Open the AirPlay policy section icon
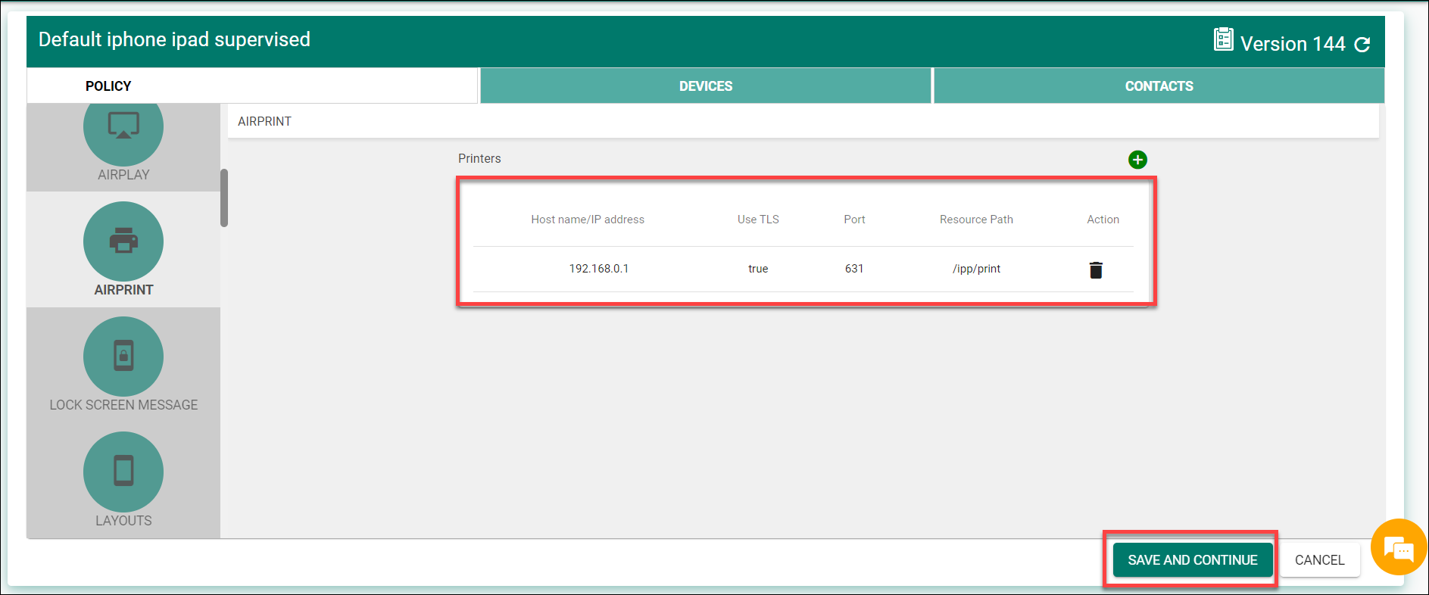1429x595 pixels. coord(123,134)
